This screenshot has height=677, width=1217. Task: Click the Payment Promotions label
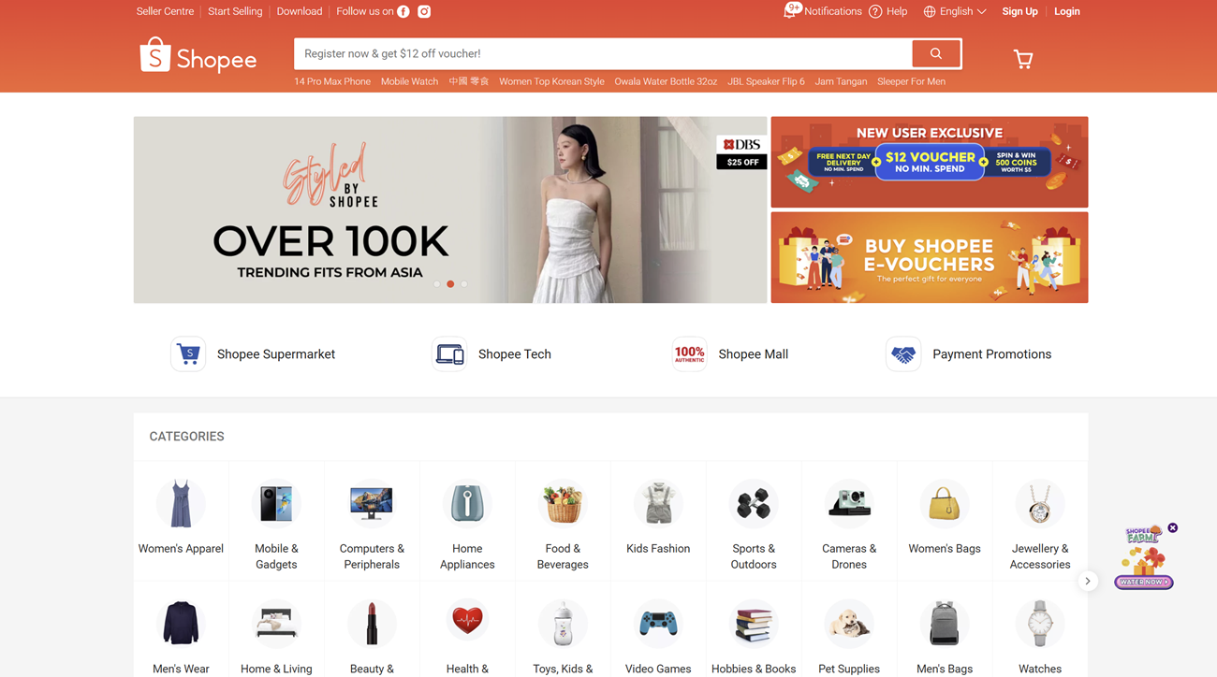[x=992, y=354]
